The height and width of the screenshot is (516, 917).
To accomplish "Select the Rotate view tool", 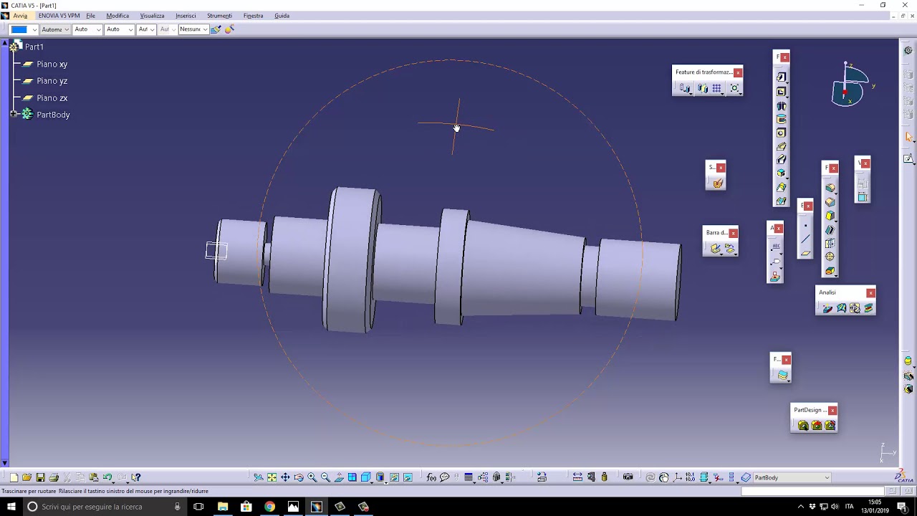I will pyautogui.click(x=299, y=477).
